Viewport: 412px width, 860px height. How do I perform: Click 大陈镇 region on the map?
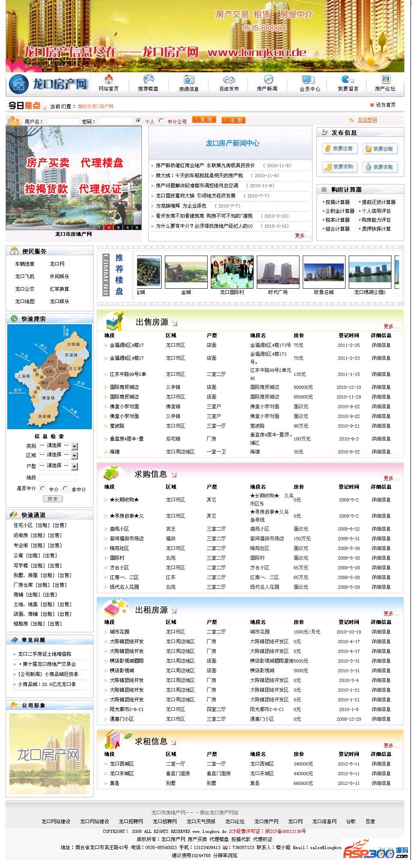73,344
